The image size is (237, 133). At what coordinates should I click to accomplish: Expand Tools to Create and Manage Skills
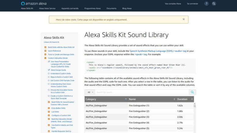tap(45, 54)
